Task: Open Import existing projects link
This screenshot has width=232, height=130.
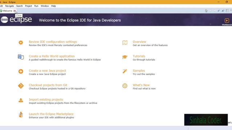Action: [x=46, y=100]
